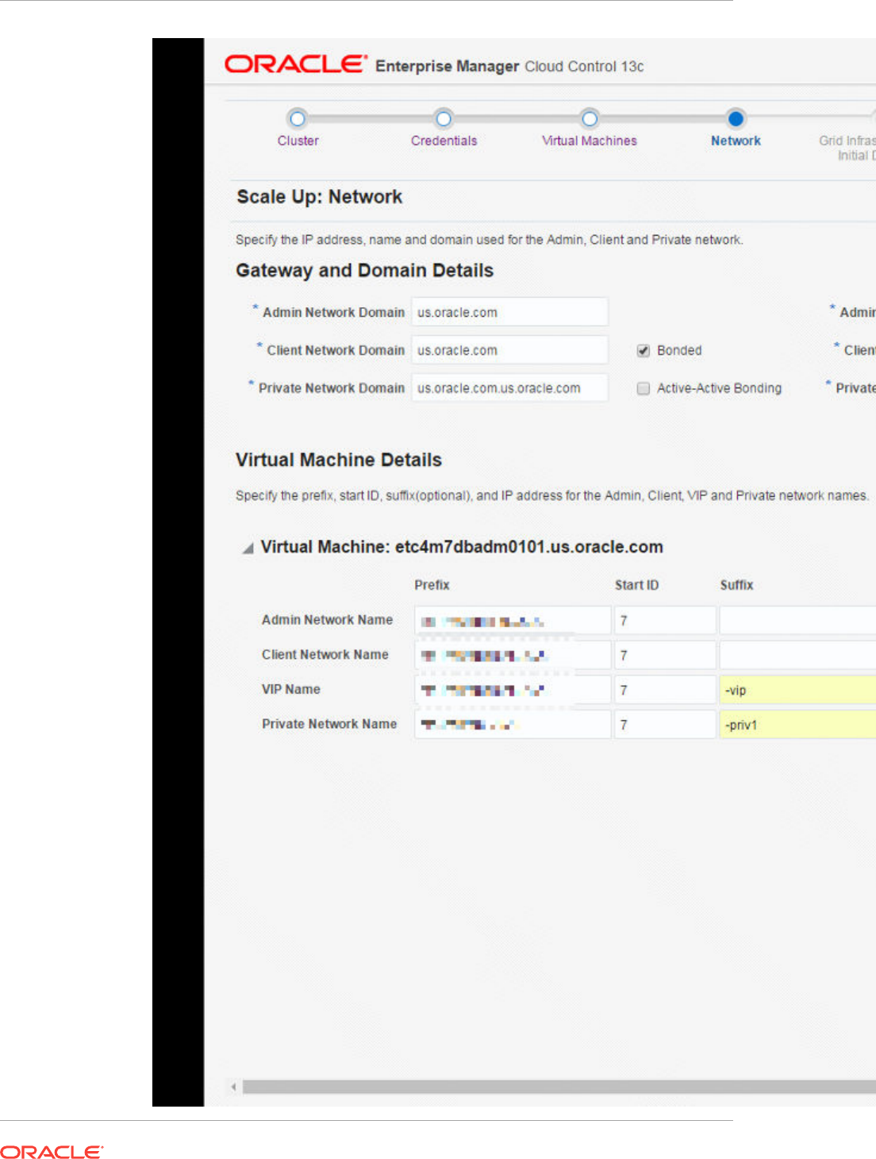Image resolution: width=876 pixels, height=1159 pixels.
Task: Click the Virtual Machines step circle icon
Action: [x=589, y=119]
